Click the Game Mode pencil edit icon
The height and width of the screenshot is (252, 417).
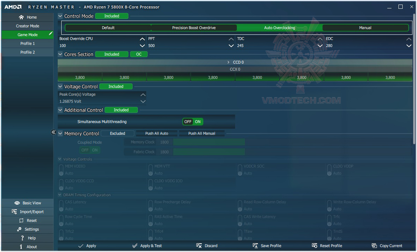50,33
